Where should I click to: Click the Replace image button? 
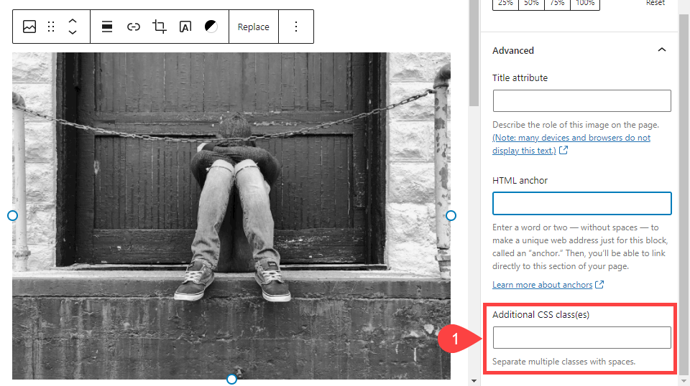point(253,27)
